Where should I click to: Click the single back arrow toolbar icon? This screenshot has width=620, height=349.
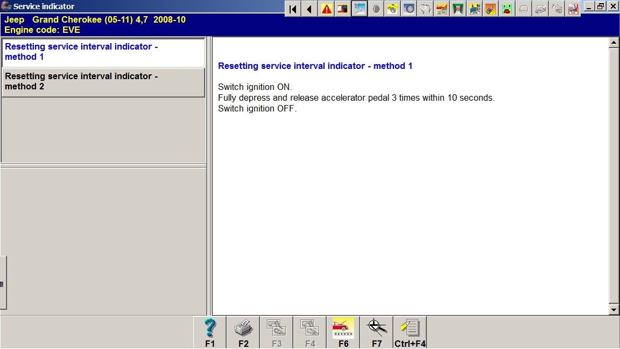pyautogui.click(x=309, y=9)
